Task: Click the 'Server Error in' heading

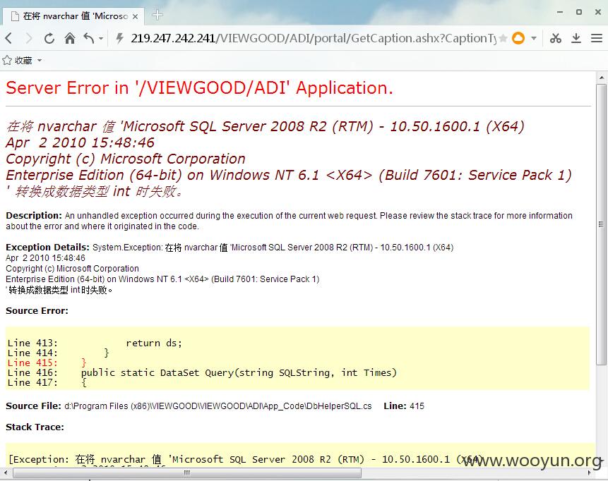Action: click(x=199, y=87)
